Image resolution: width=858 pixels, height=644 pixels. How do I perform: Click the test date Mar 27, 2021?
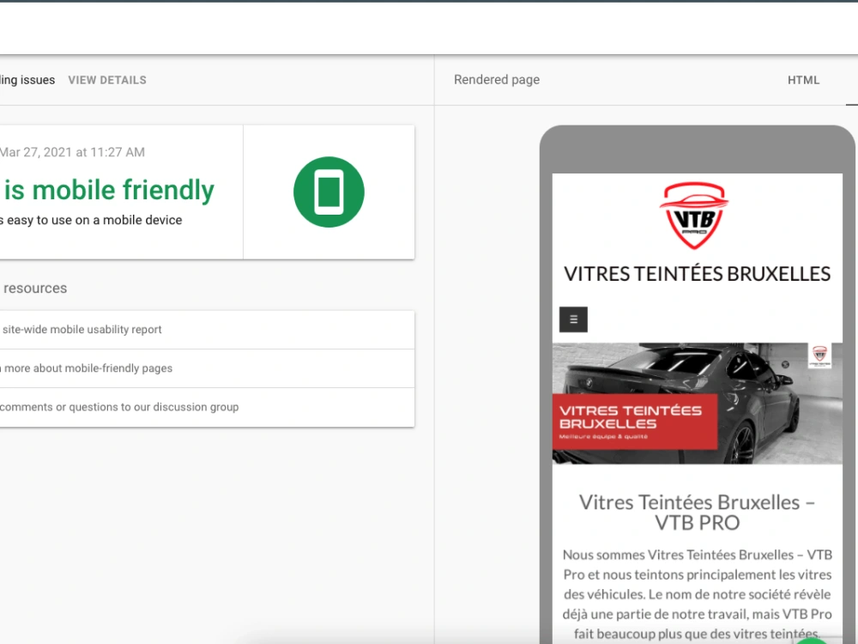coord(72,152)
